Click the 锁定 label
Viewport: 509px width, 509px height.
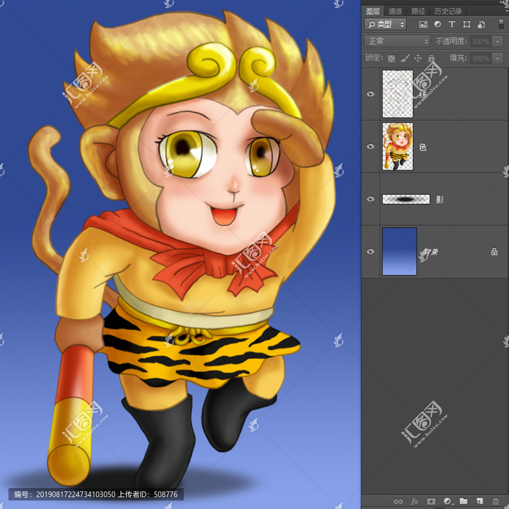coord(374,58)
